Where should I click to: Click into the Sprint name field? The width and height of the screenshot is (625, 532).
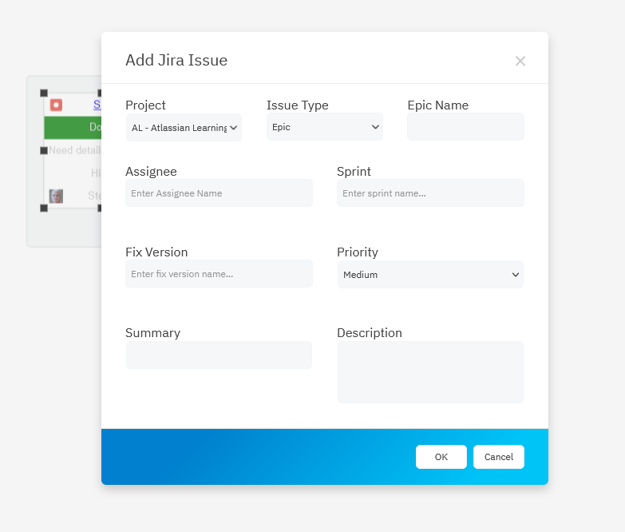tap(430, 193)
